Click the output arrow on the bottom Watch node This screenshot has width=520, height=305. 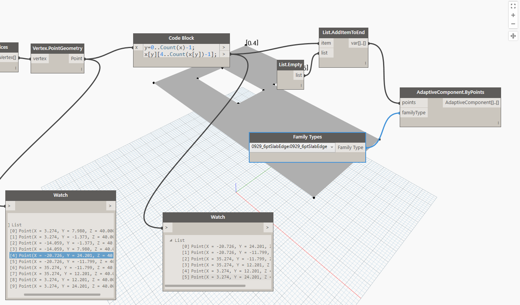267,227
